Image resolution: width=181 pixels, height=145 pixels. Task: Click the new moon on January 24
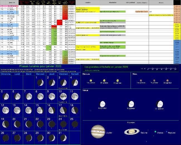click(x=63, y=124)
